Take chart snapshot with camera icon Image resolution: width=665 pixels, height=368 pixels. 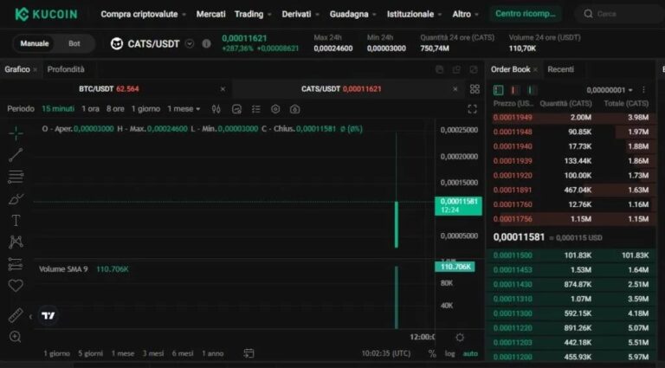[295, 109]
